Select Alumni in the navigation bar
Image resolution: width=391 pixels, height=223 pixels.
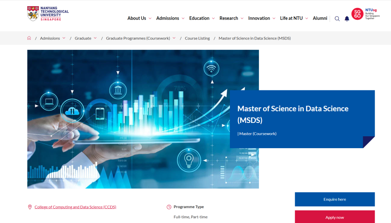[x=320, y=18]
